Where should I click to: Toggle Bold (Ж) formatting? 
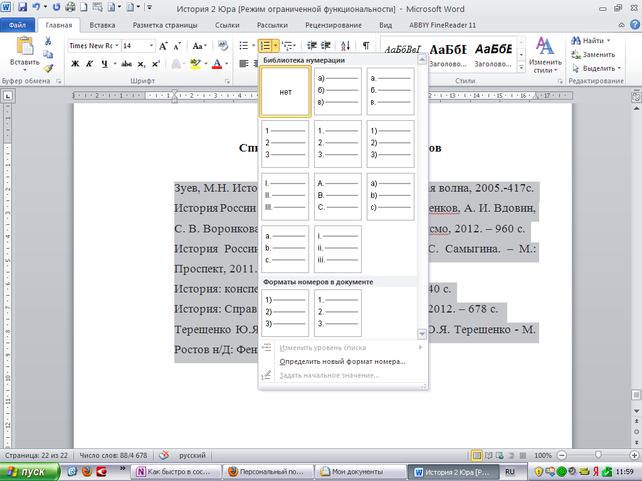[x=75, y=64]
